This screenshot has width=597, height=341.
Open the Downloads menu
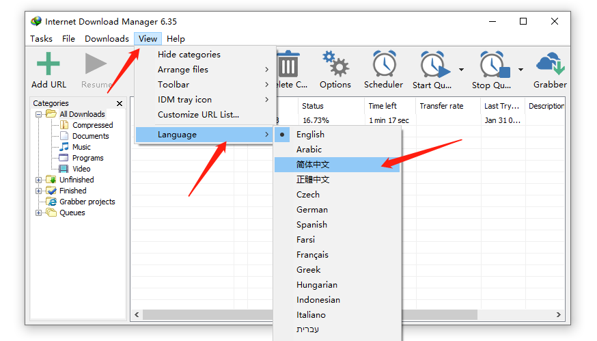[107, 39]
